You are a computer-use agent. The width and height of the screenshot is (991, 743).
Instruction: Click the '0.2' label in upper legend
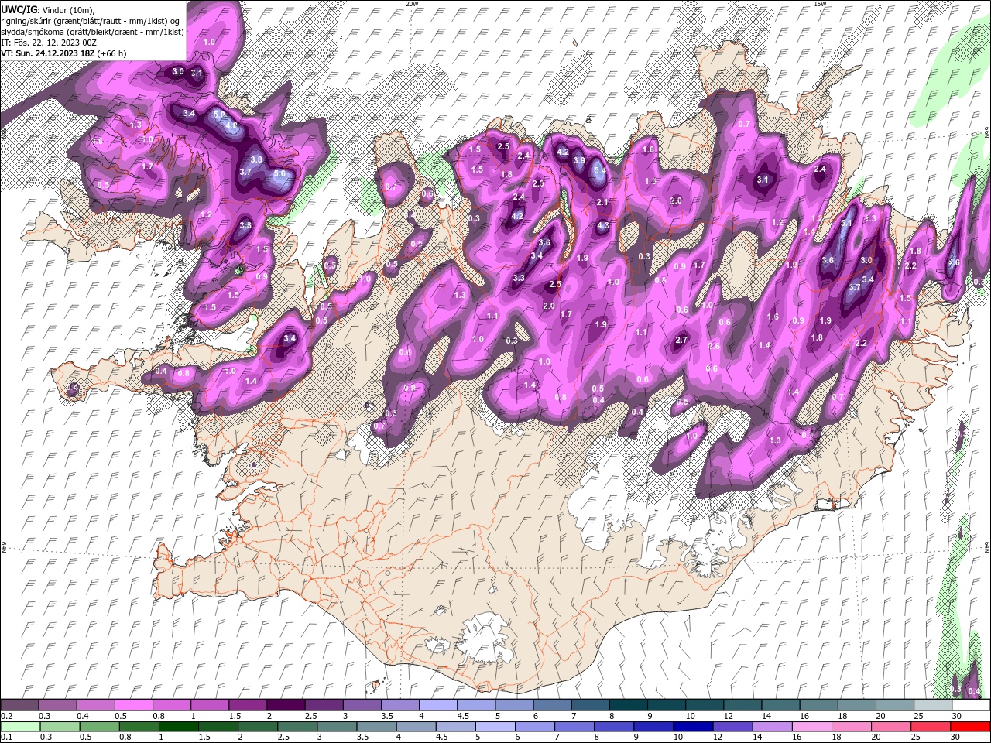6,716
